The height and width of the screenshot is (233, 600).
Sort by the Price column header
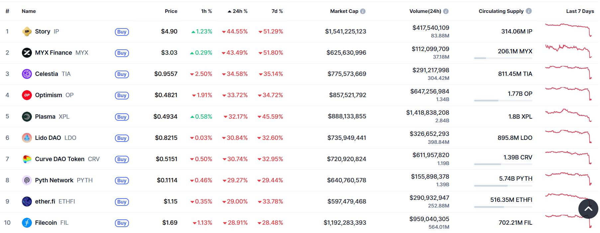(171, 11)
